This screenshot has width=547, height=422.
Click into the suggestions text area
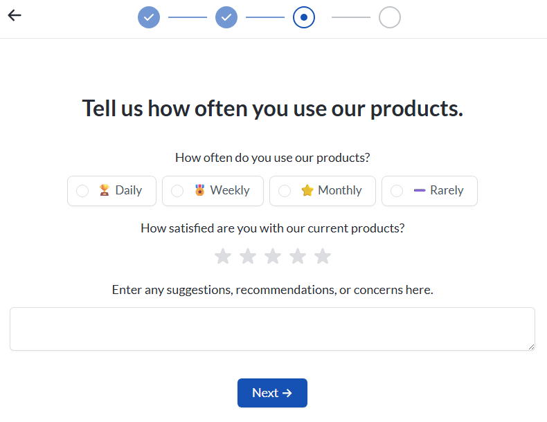click(272, 329)
